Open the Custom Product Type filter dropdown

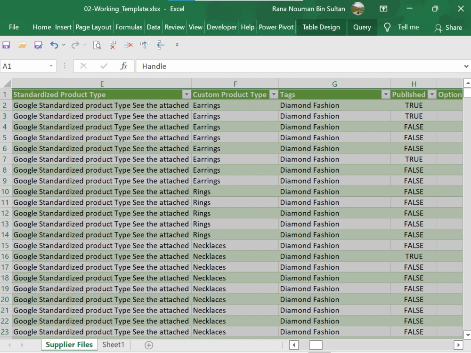click(x=274, y=95)
